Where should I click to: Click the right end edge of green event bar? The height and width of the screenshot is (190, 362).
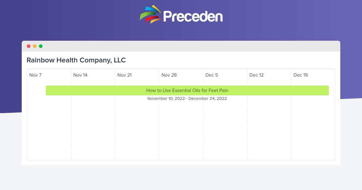(x=328, y=90)
